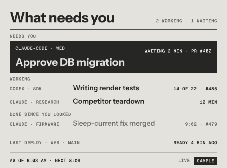Click the '9:02 · #479' timestamp
227x168 pixels.
[x=201, y=124]
